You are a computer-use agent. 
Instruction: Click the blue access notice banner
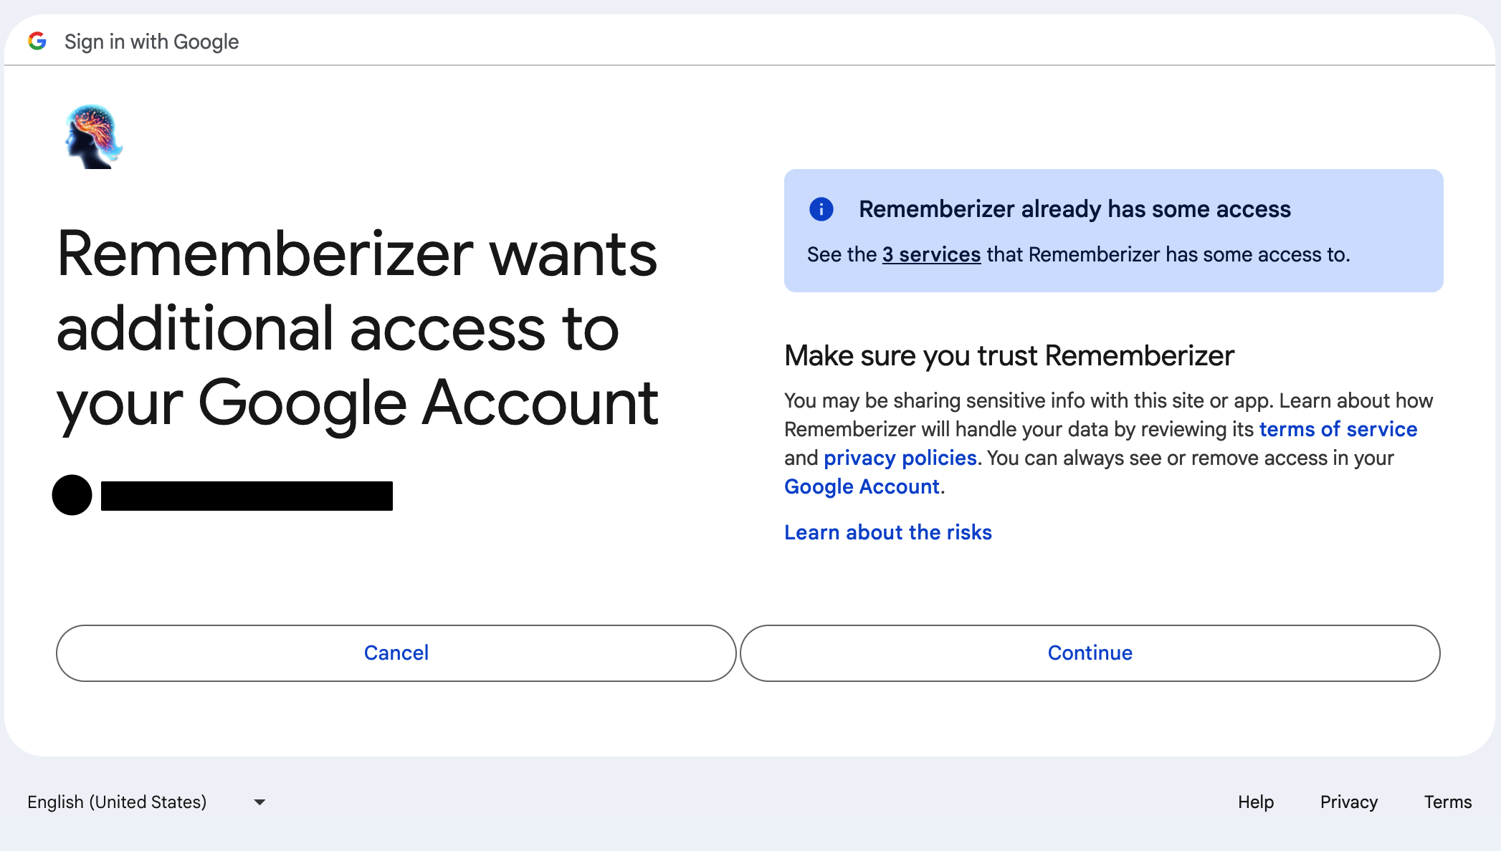click(x=1114, y=230)
